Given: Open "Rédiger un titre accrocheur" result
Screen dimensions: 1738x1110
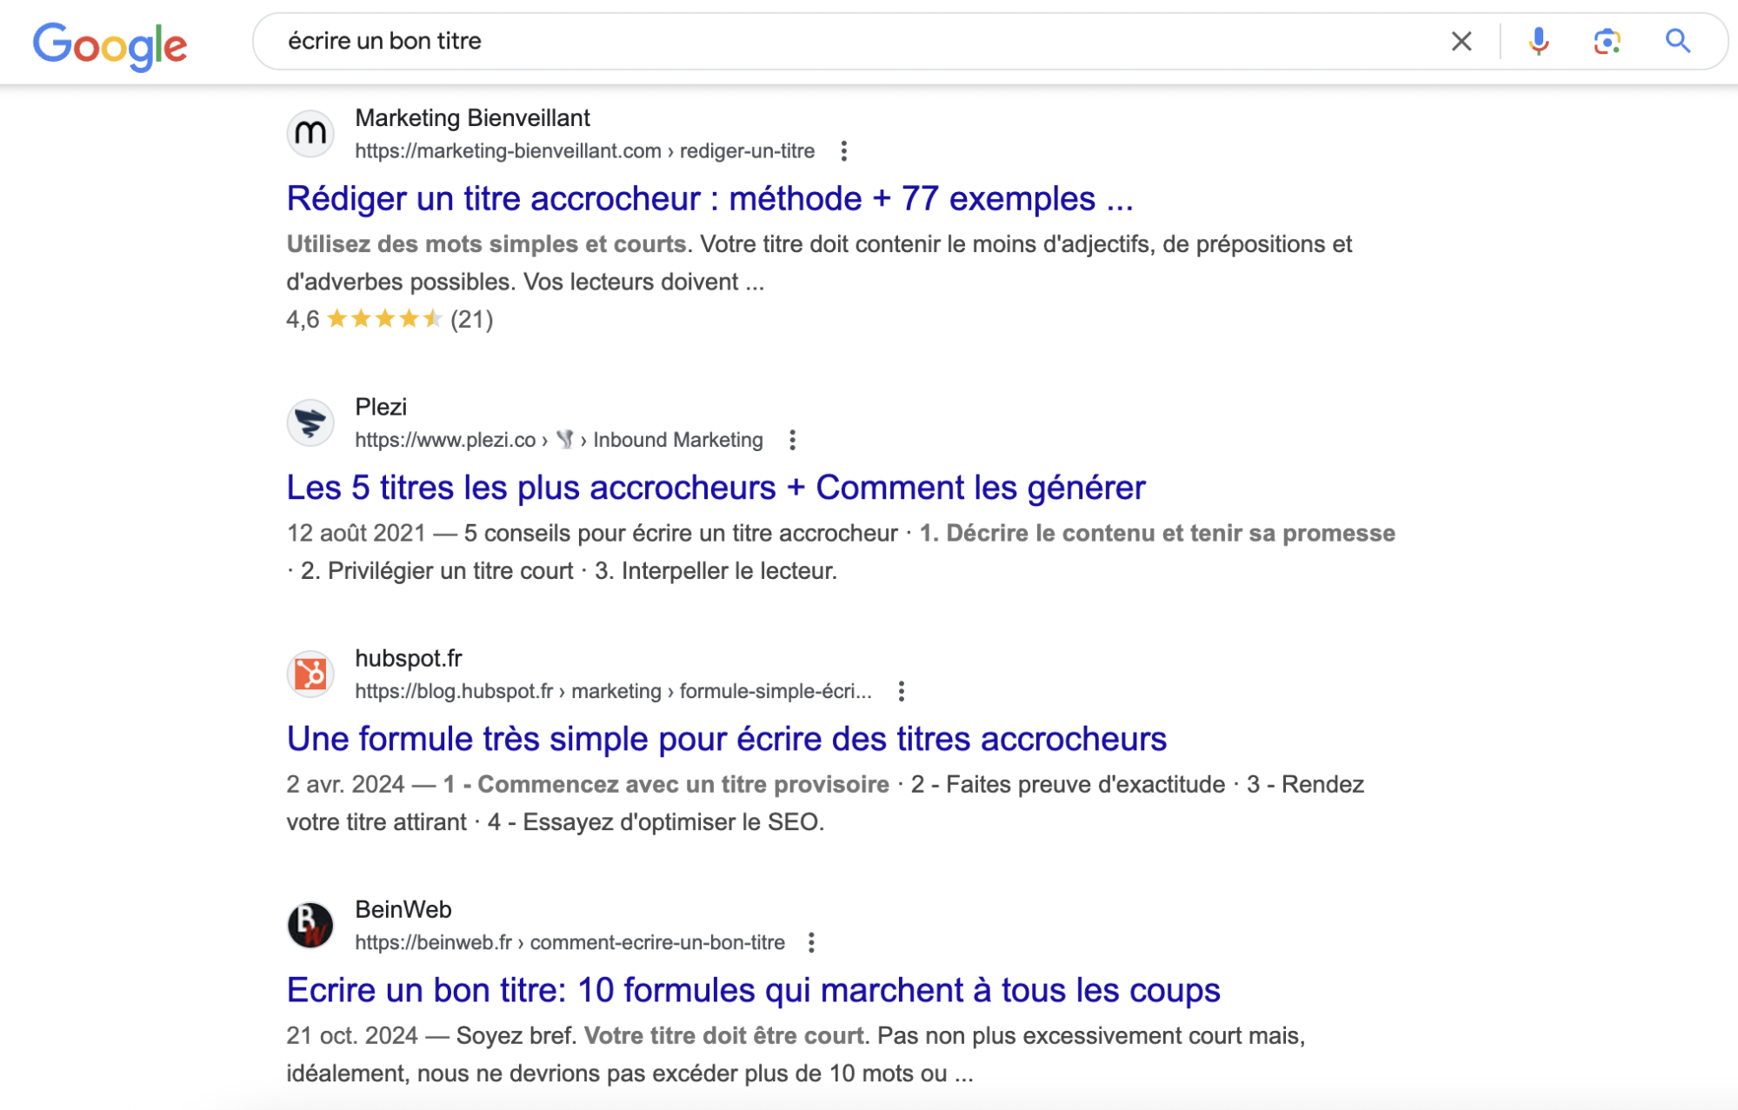Looking at the screenshot, I should pos(709,199).
